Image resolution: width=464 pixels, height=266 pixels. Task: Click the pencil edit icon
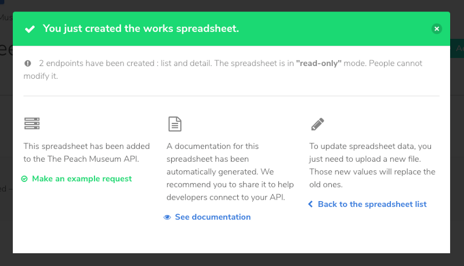317,124
